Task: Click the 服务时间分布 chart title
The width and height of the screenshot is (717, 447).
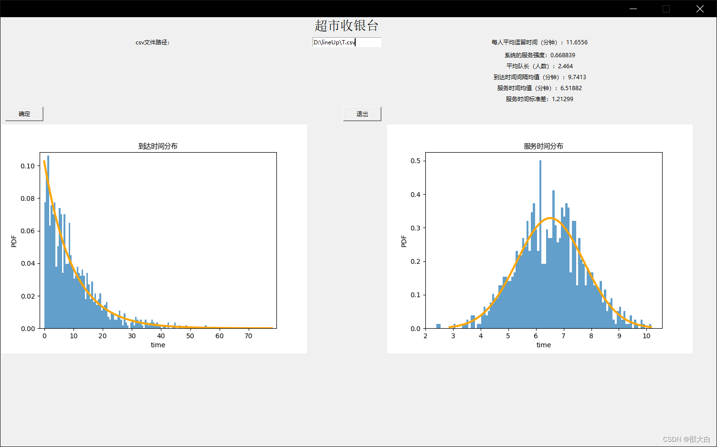Action: pos(544,146)
